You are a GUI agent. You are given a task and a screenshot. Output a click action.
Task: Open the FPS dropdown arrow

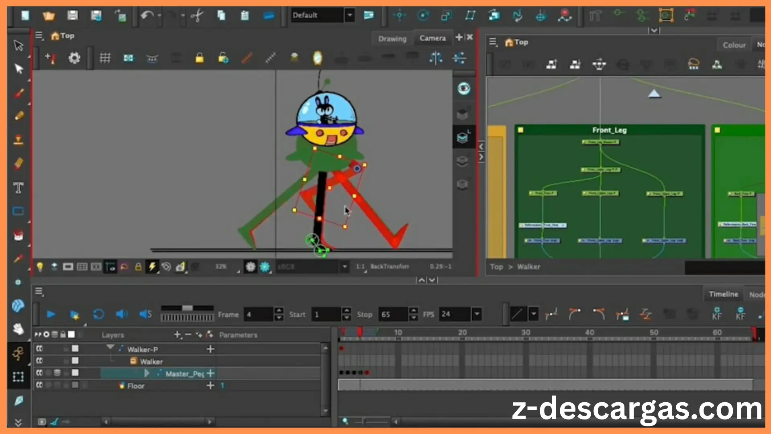pyautogui.click(x=477, y=314)
